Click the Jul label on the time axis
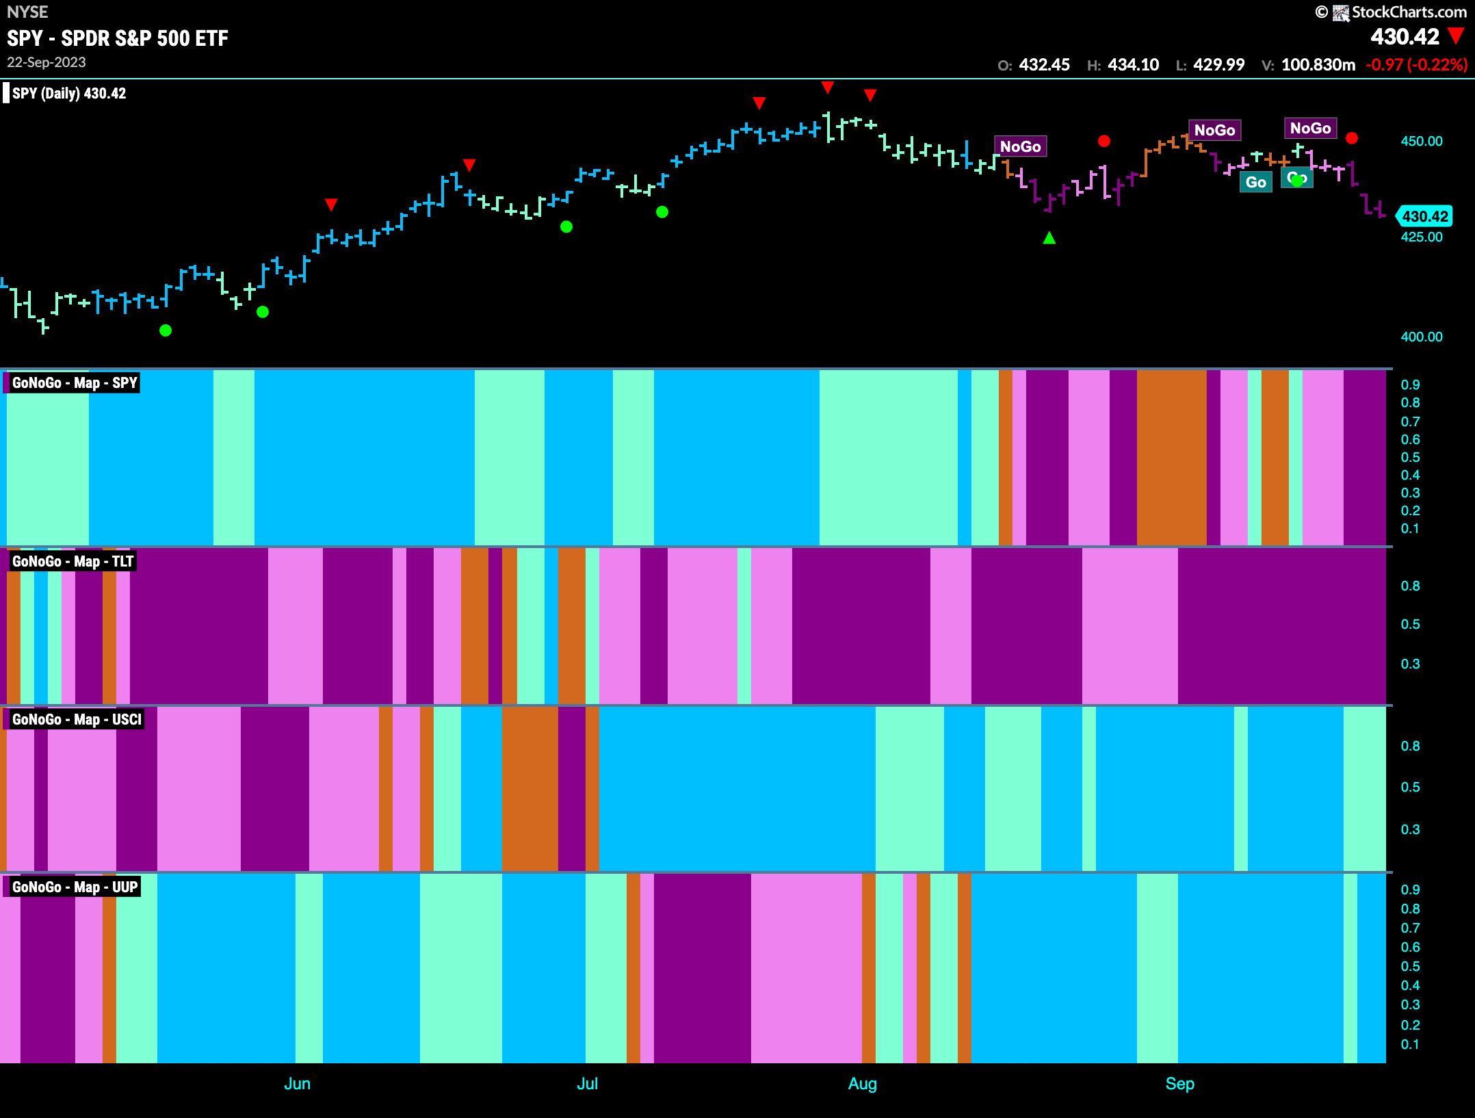 point(587,1084)
